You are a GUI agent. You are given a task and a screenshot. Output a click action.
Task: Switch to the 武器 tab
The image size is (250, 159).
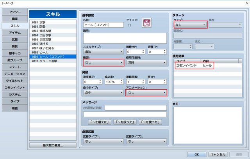point(15,39)
